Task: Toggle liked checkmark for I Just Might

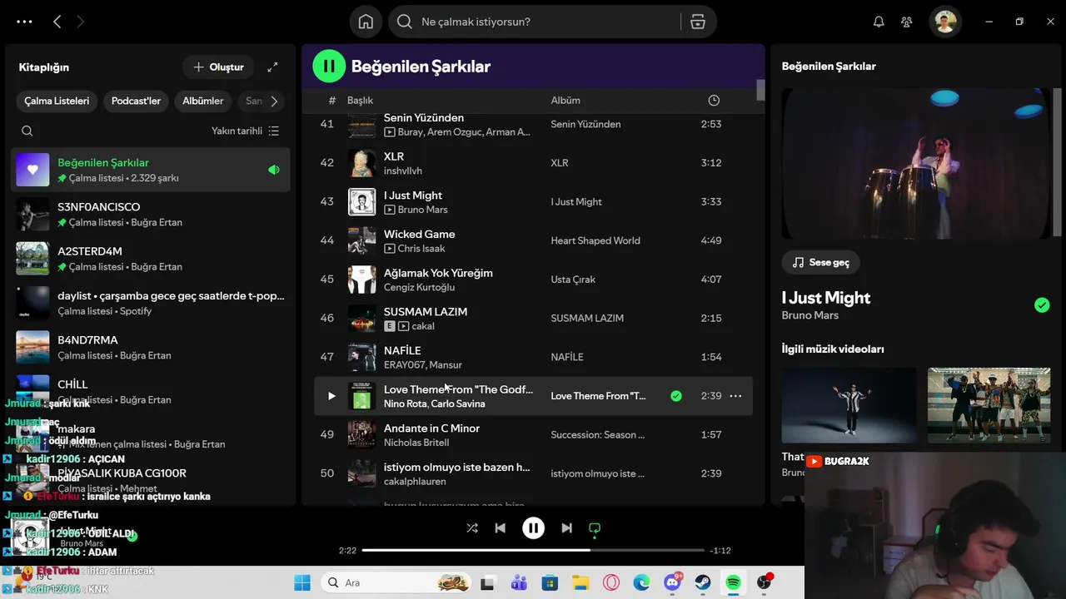Action: (x=1042, y=305)
